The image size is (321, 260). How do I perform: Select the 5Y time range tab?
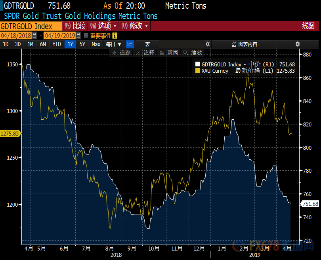point(82,44)
